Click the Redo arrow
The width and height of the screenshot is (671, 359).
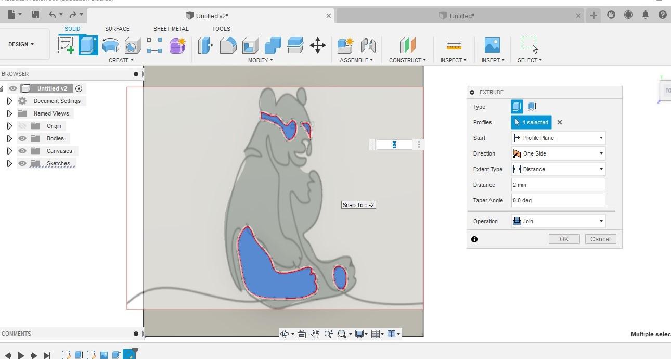[73, 15]
